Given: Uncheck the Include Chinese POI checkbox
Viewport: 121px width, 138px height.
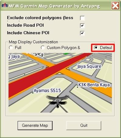Looking at the screenshot, I should (82, 33).
